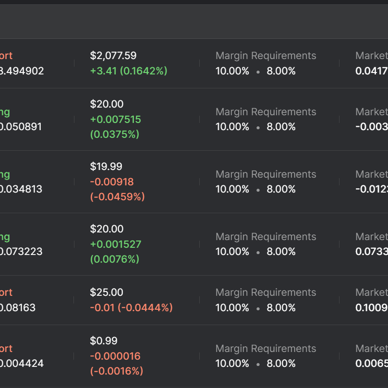Select the position size ending .050891

tap(21, 127)
